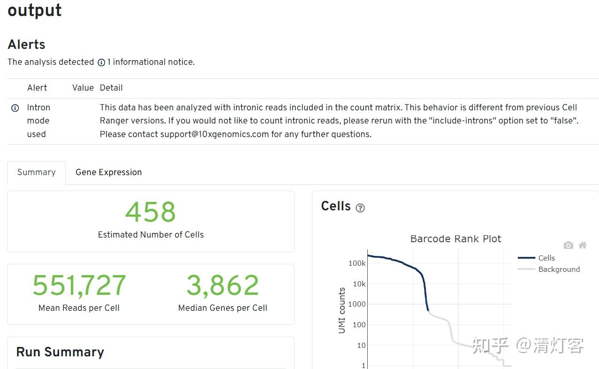Click the info icon before informational notice
The height and width of the screenshot is (369, 599).
(101, 62)
